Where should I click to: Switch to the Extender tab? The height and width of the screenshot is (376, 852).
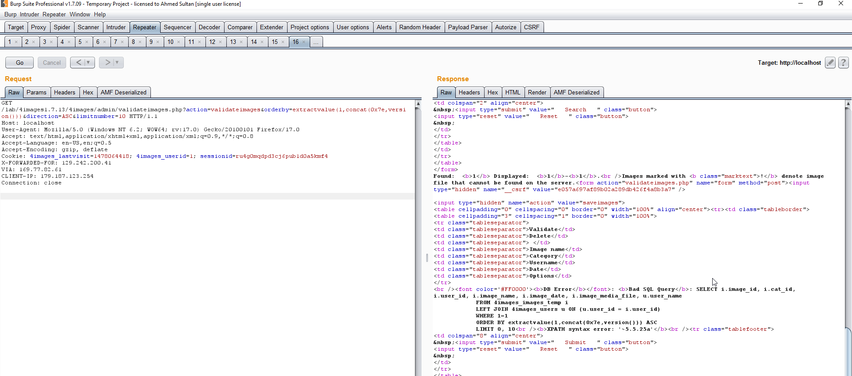coord(272,27)
